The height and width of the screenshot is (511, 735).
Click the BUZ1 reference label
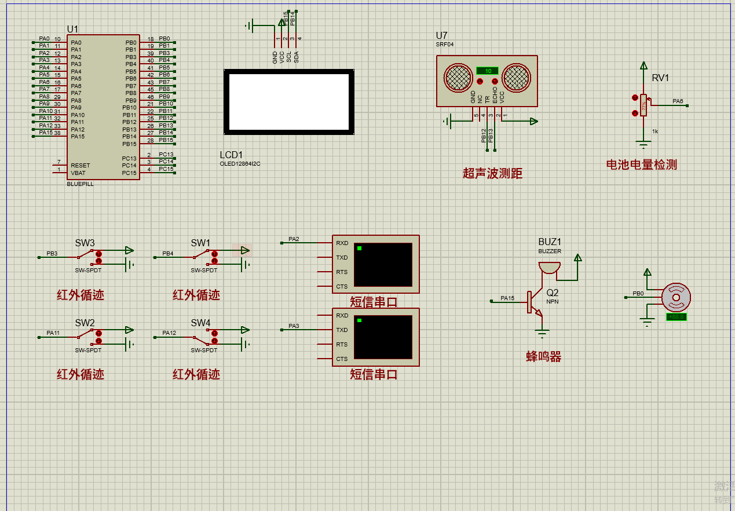tap(550, 242)
